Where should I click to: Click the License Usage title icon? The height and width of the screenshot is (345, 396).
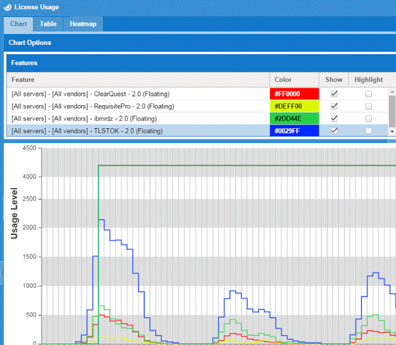[x=7, y=7]
